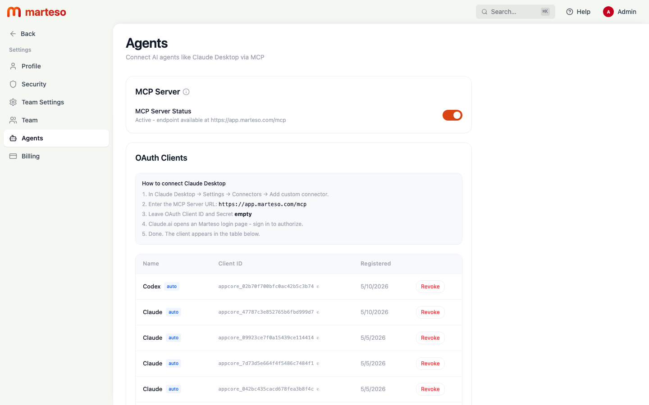This screenshot has height=405, width=649.
Task: Open the Profile settings page
Action: 56,66
